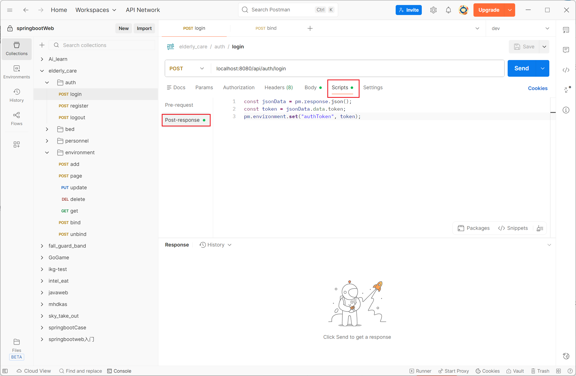Expand the bed folder
Viewport: 576px width, 376px height.
click(x=47, y=129)
